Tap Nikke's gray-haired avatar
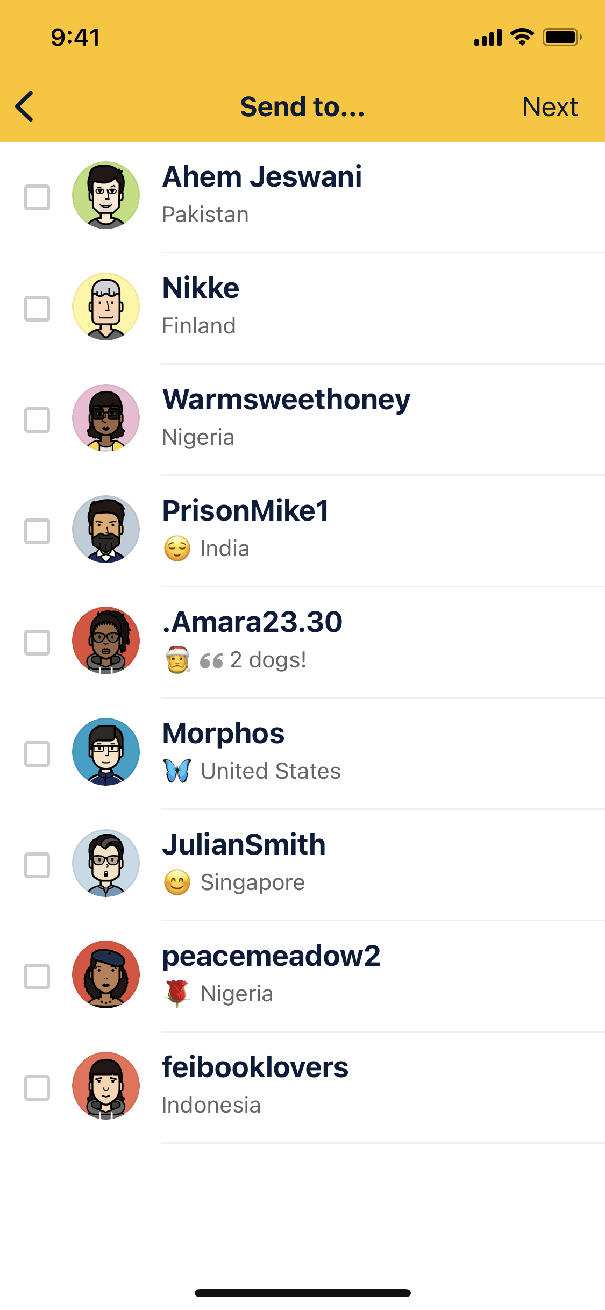Viewport: 605px width, 1310px height. (106, 307)
